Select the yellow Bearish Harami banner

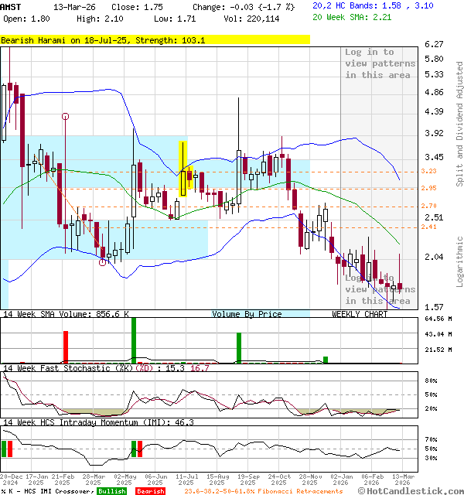coord(155,39)
